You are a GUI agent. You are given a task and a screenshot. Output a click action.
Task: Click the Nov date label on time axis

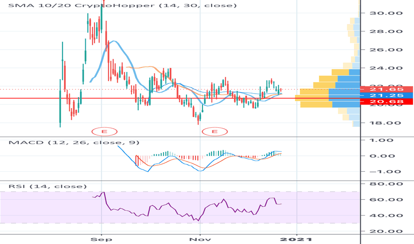point(200,240)
